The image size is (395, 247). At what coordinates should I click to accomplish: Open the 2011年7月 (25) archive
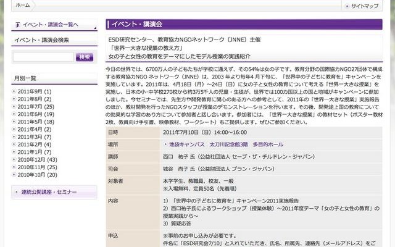[x=36, y=107]
